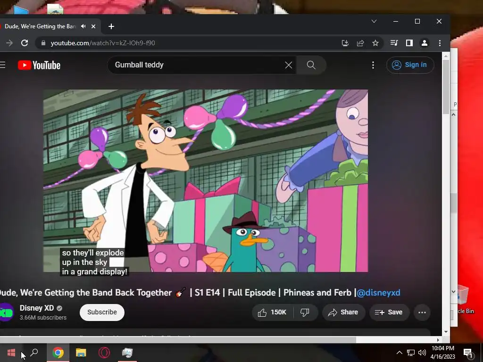Clear the YouTube search text
This screenshot has width=483, height=362.
click(289, 65)
